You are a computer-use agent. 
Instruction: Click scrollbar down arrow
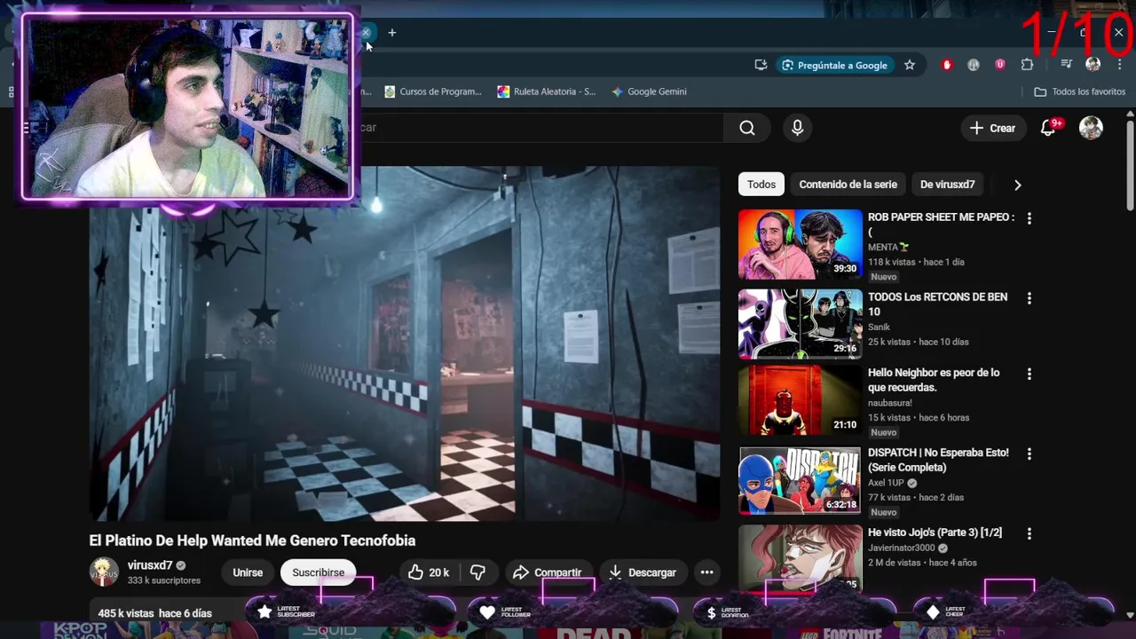click(1130, 614)
